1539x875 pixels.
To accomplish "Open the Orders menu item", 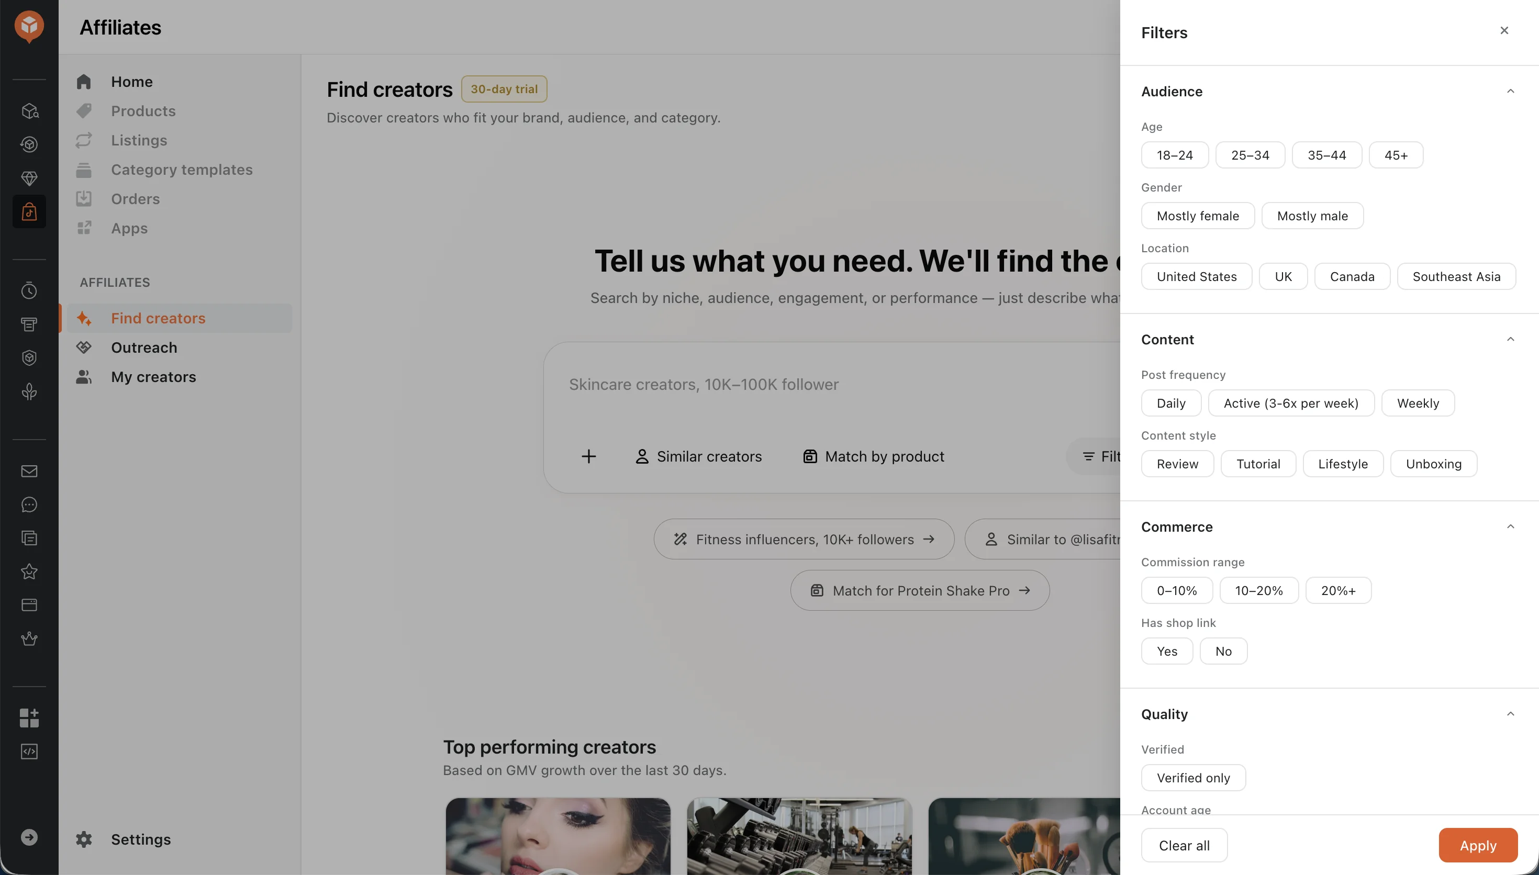I will [x=179, y=199].
